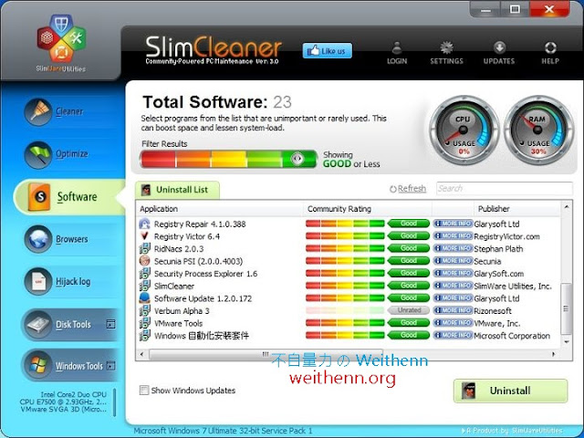584x438 pixels.
Task: Click the RAM usage gauge
Action: click(x=537, y=130)
